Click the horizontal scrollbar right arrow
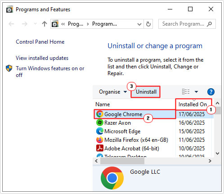The width and height of the screenshot is (224, 194). [x=210, y=161]
